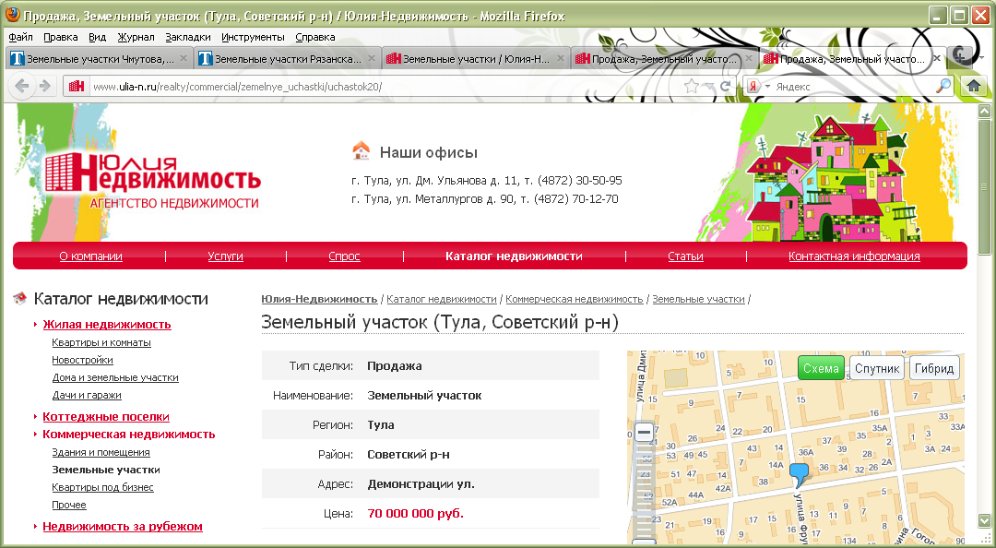The height and width of the screenshot is (548, 996).
Task: Open 'Жилая недвижимость' sidebar category
Action: pos(107,324)
